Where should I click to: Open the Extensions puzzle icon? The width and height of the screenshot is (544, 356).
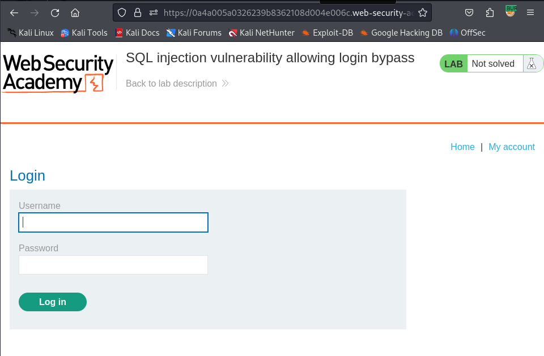click(490, 12)
